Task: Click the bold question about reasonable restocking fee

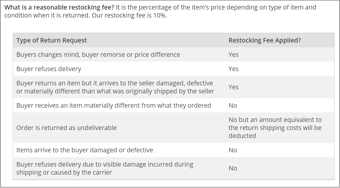Action: [x=59, y=7]
